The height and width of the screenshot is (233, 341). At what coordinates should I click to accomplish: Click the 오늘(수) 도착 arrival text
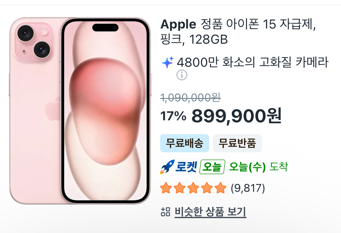(x=259, y=167)
